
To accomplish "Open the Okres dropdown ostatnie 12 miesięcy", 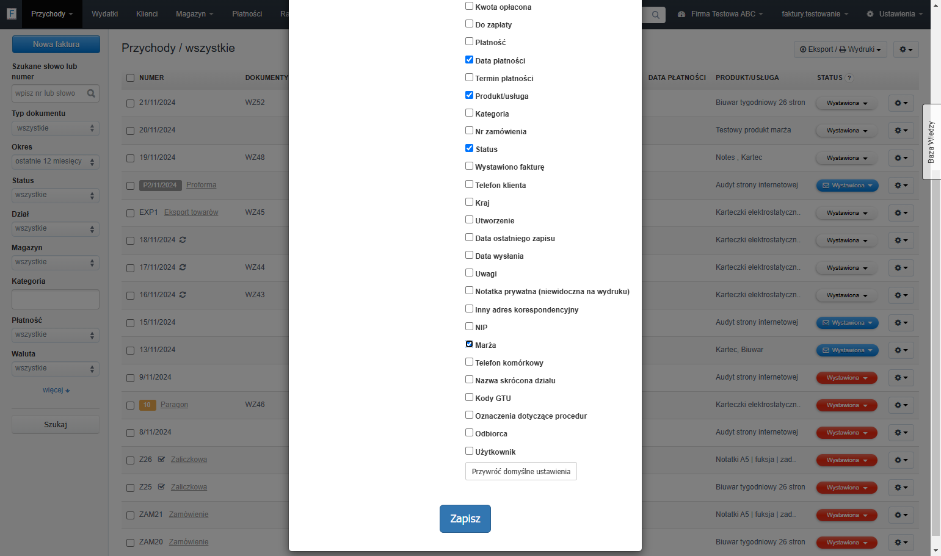I will tap(56, 162).
